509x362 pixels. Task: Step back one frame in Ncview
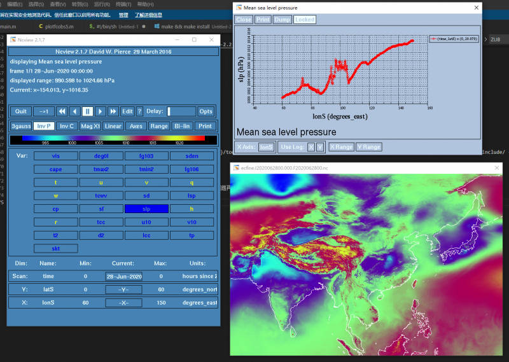[74, 111]
